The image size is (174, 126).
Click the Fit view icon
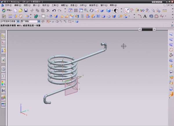point(70,10)
